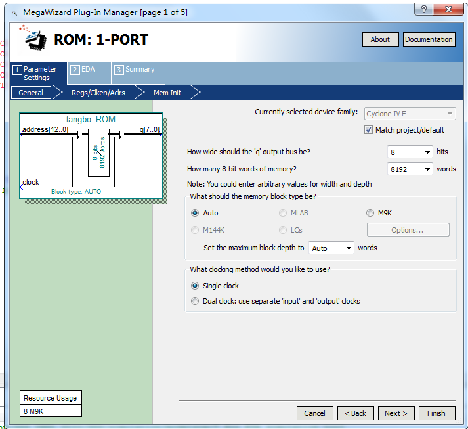The image size is (468, 429).
Task: Click the Resource Usage header
Action: (x=51, y=398)
